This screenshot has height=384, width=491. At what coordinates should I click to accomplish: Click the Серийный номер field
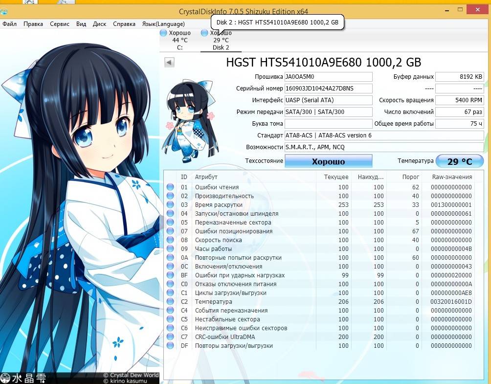click(328, 89)
